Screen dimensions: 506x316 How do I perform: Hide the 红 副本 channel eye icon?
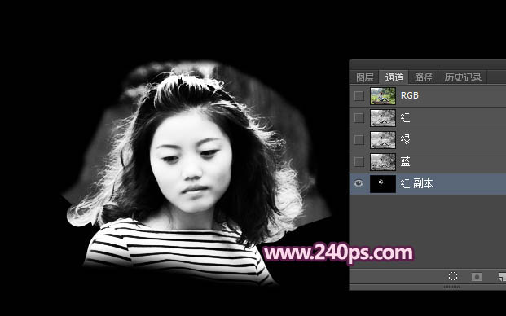(359, 183)
